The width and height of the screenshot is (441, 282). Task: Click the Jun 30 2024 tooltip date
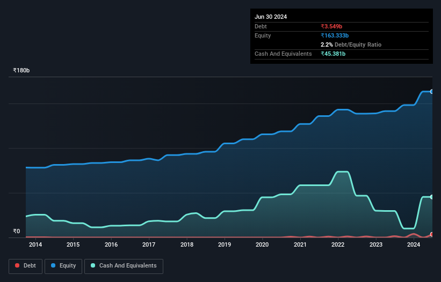coord(271,17)
